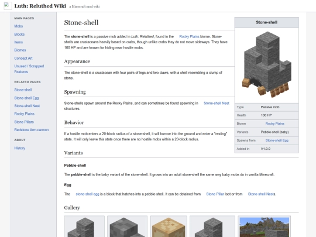Open Stone Pillars sidebar link
Screen dimensions: 316x237
tap(24, 122)
